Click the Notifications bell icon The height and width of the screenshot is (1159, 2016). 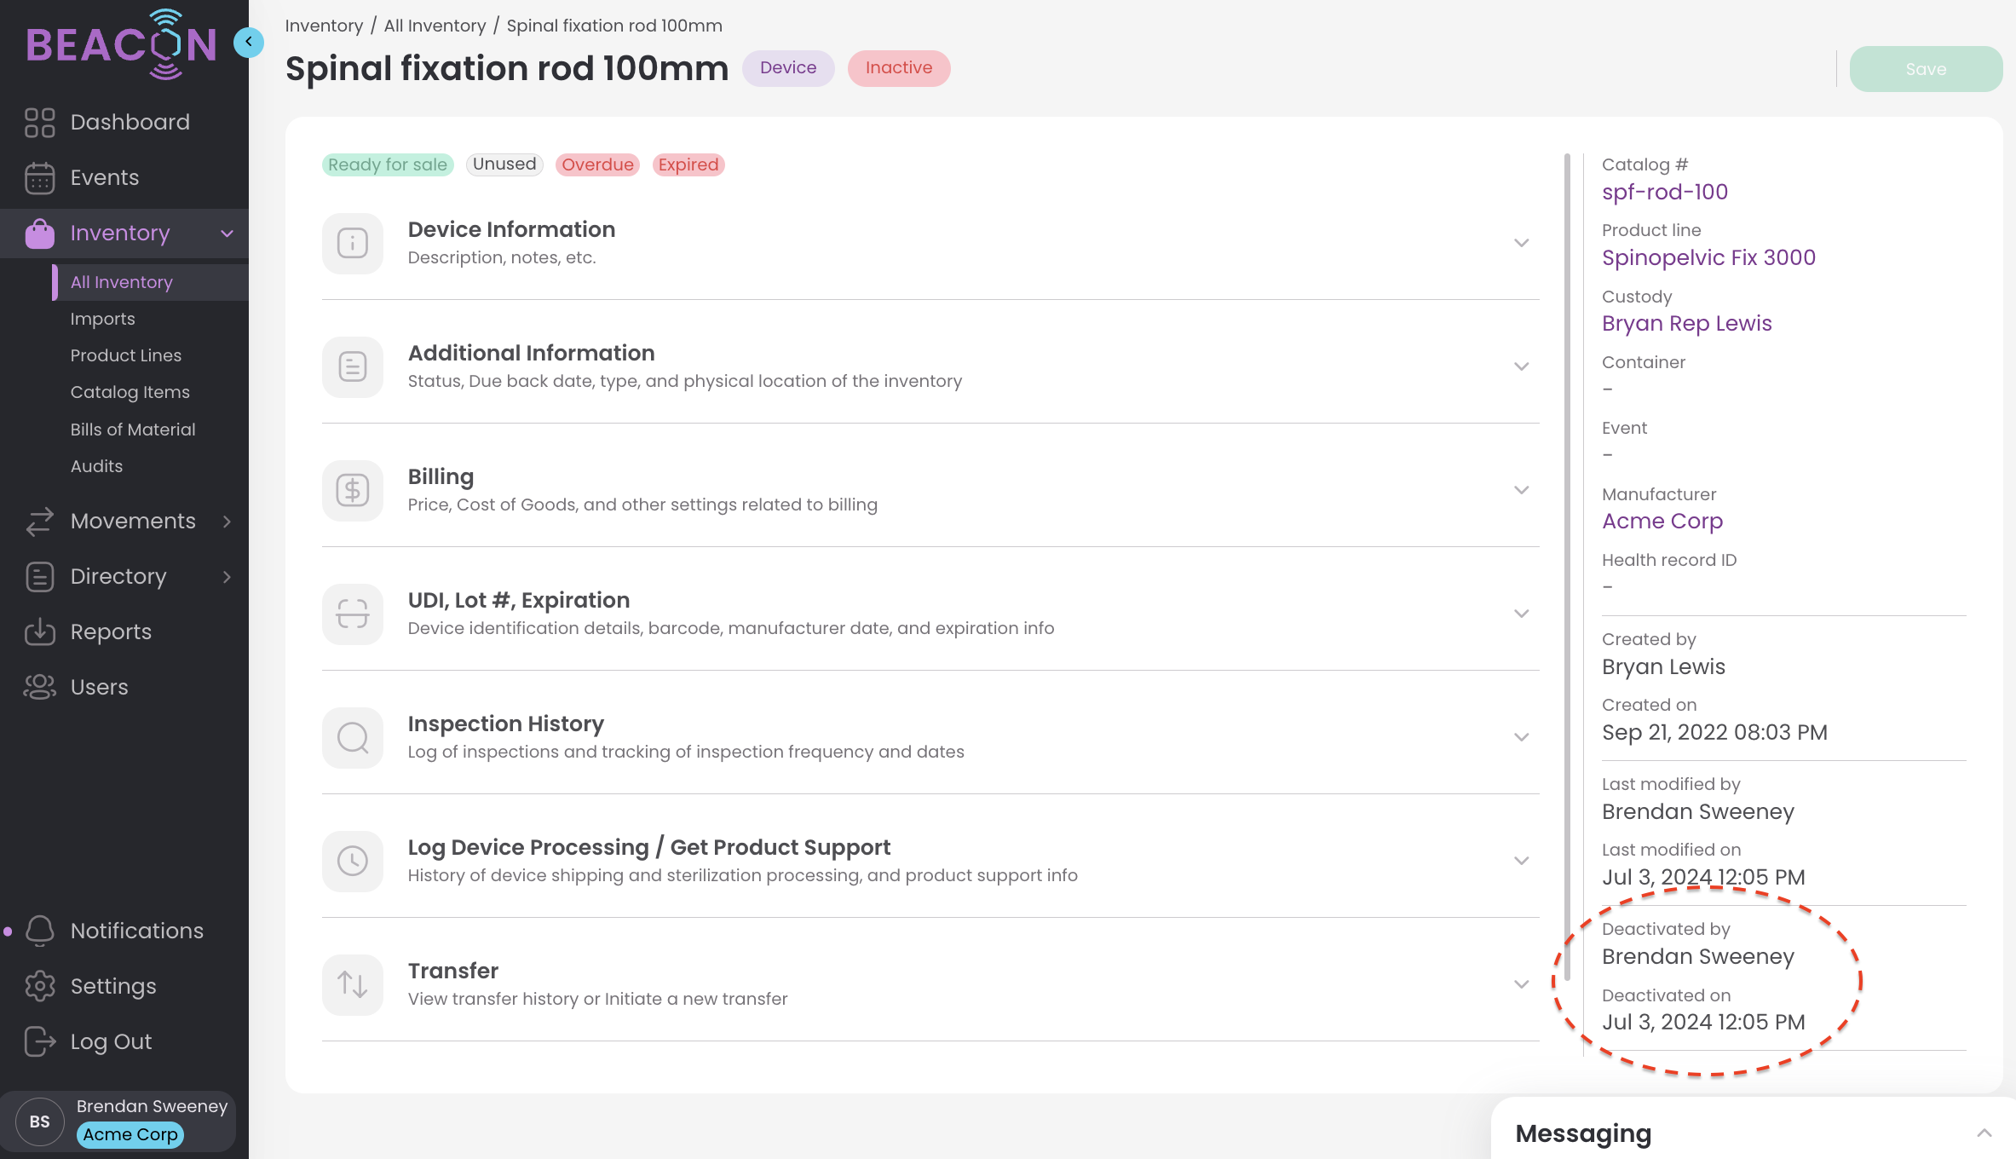tap(39, 931)
